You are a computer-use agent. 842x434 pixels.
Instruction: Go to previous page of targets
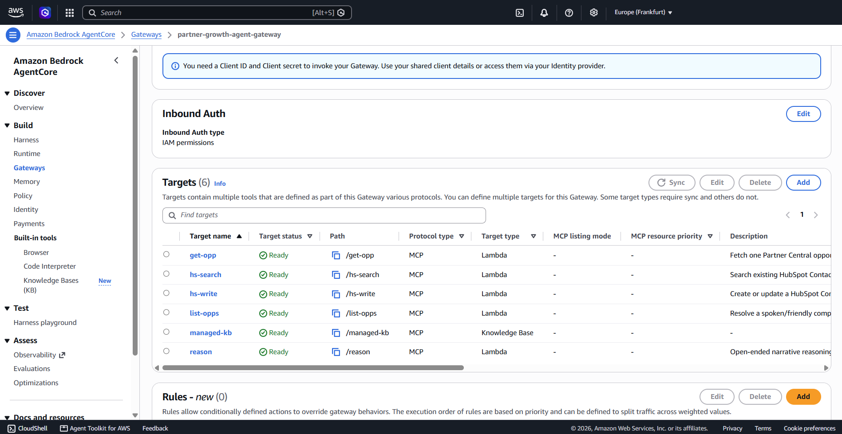tap(788, 215)
